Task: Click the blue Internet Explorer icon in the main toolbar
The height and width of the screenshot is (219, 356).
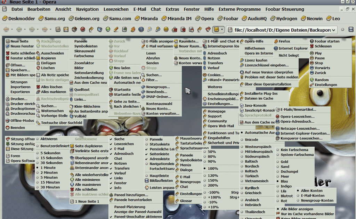Action: tap(141, 30)
